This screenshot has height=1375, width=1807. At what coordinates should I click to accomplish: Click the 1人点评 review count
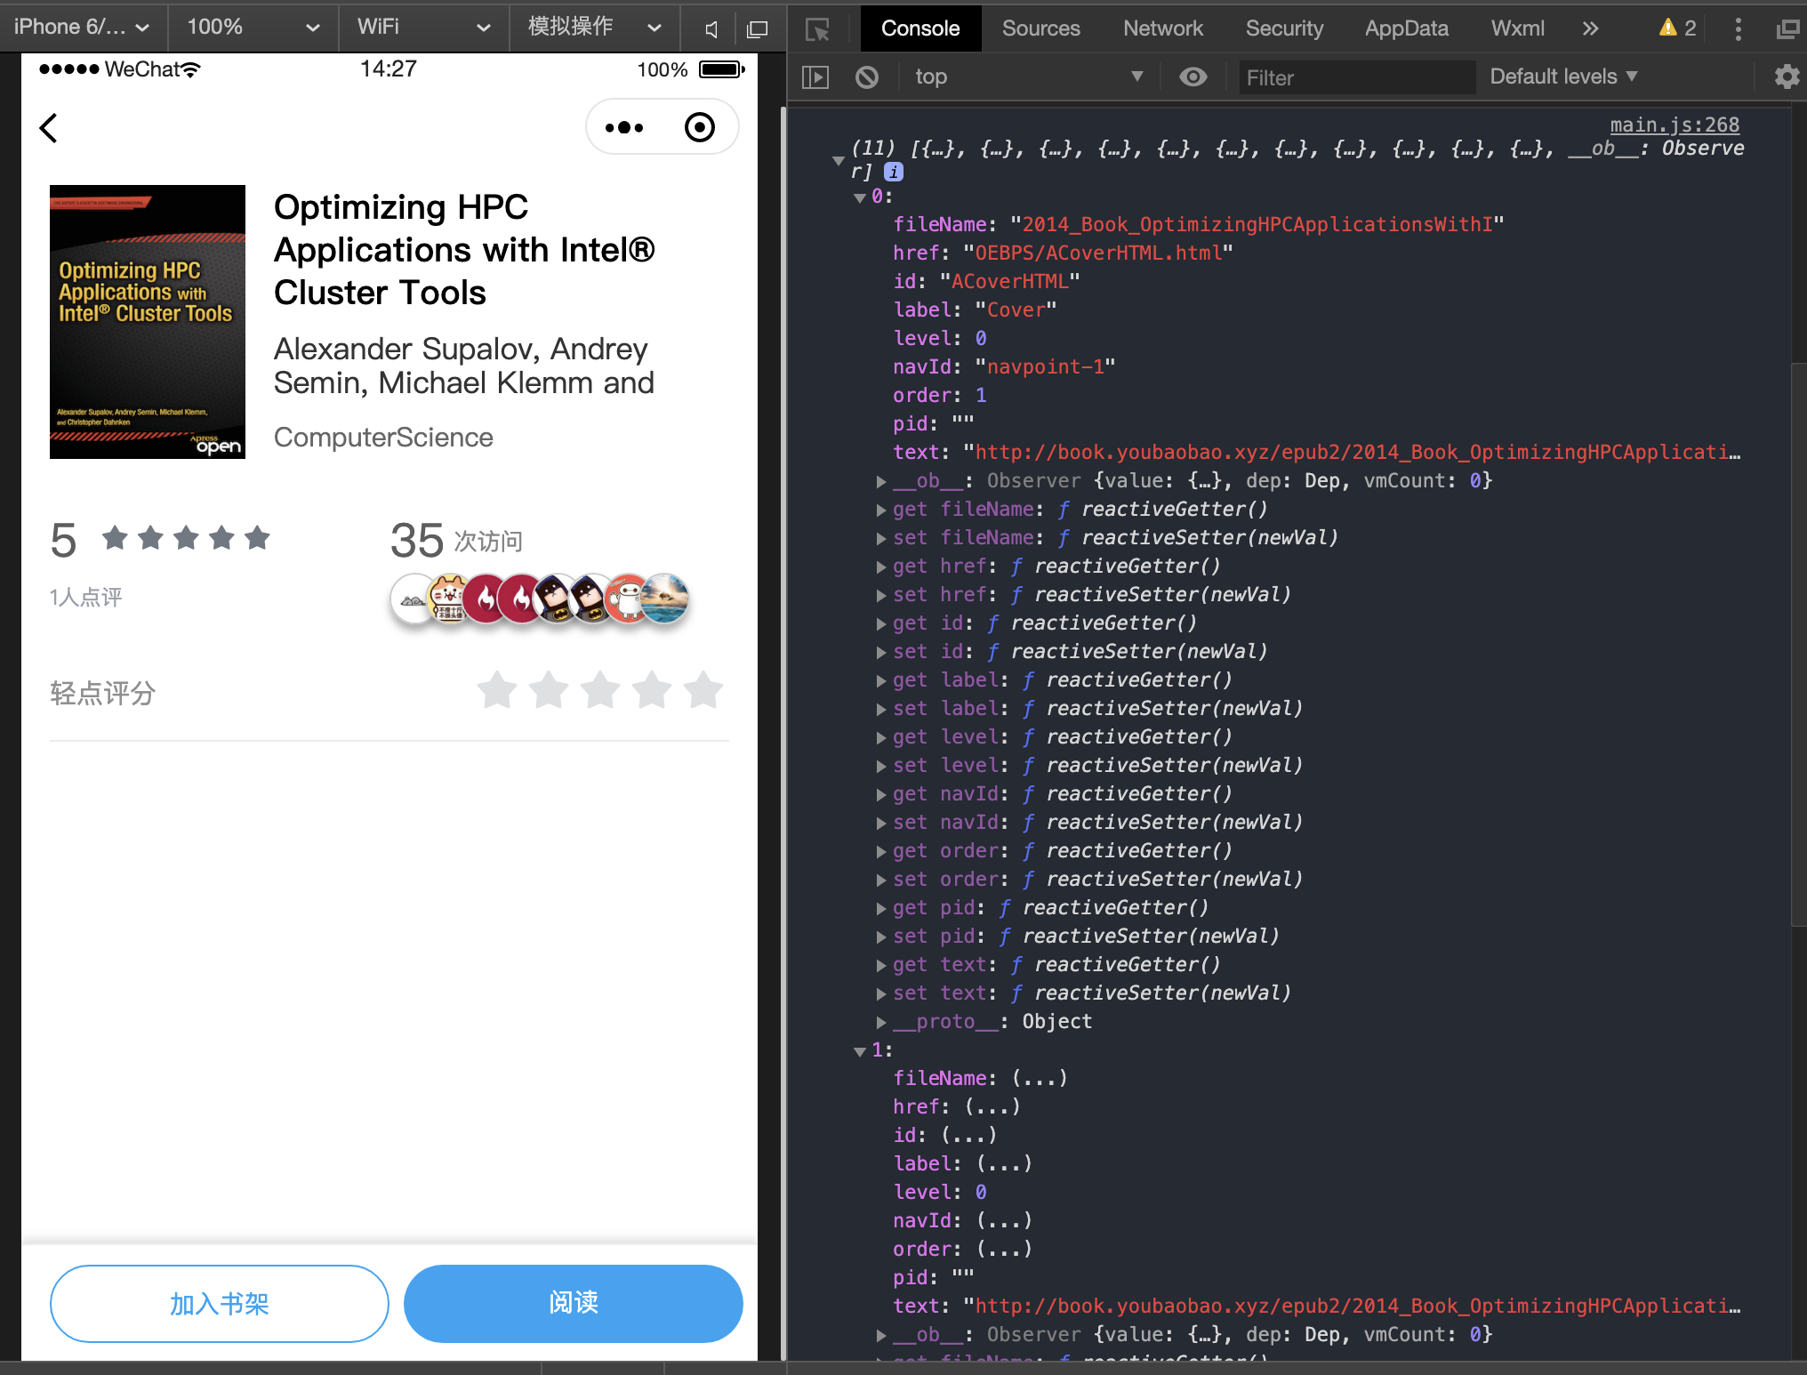[85, 597]
